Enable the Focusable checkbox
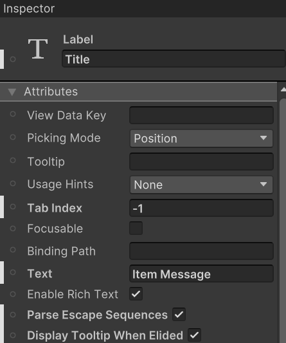This screenshot has width=286, height=343. [x=136, y=228]
